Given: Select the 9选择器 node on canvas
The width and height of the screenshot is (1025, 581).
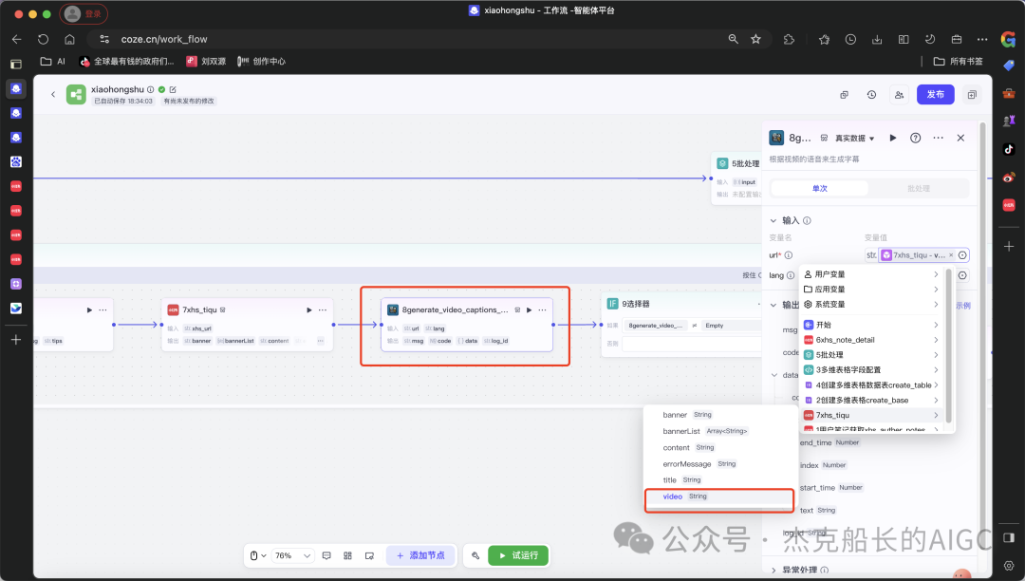Looking at the screenshot, I should [x=681, y=325].
